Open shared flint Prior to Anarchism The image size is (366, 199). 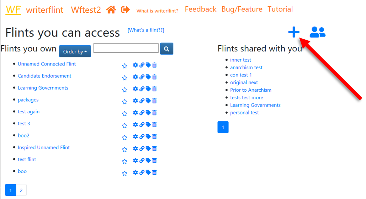pos(251,90)
